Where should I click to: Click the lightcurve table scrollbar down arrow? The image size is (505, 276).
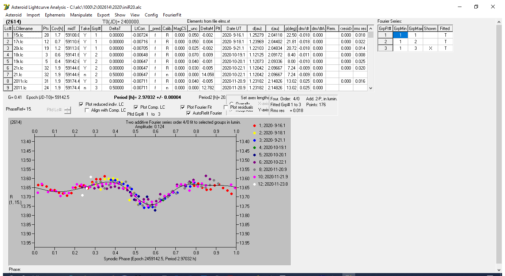click(371, 88)
